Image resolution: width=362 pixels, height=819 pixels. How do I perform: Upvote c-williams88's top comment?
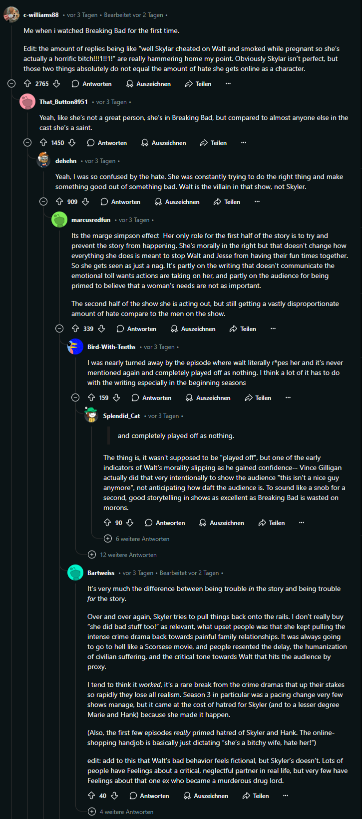27,84
